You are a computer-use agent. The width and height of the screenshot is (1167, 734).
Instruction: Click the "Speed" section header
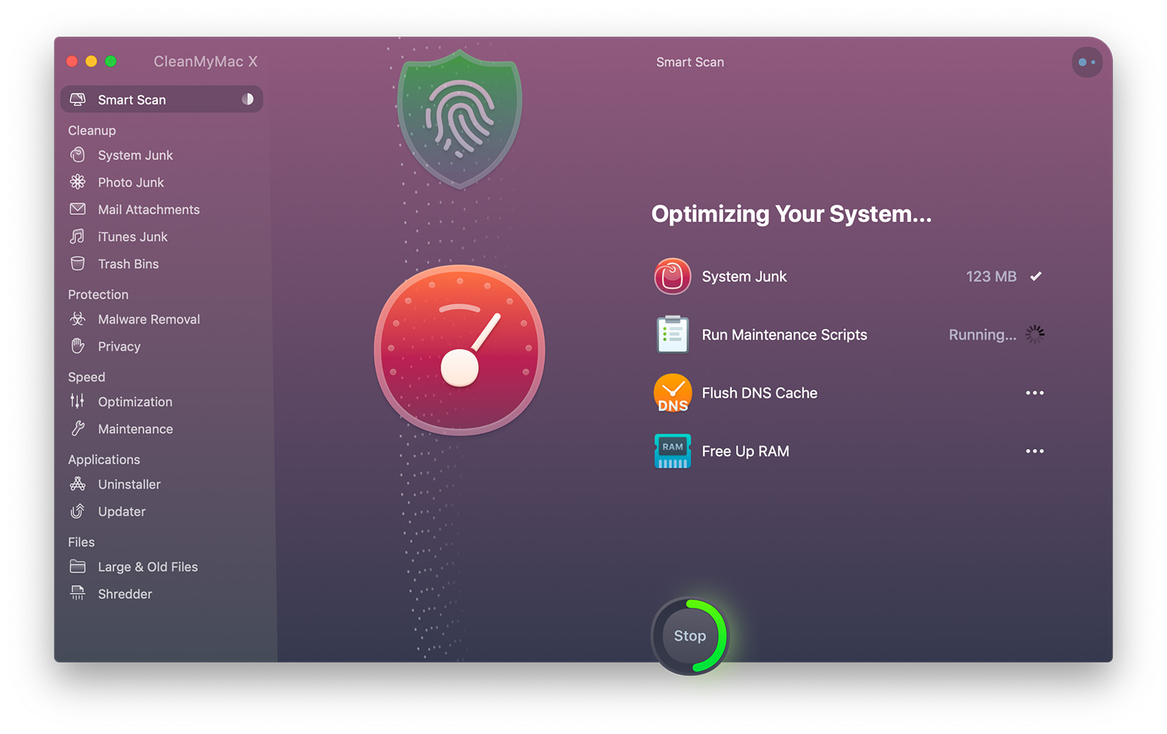(87, 377)
